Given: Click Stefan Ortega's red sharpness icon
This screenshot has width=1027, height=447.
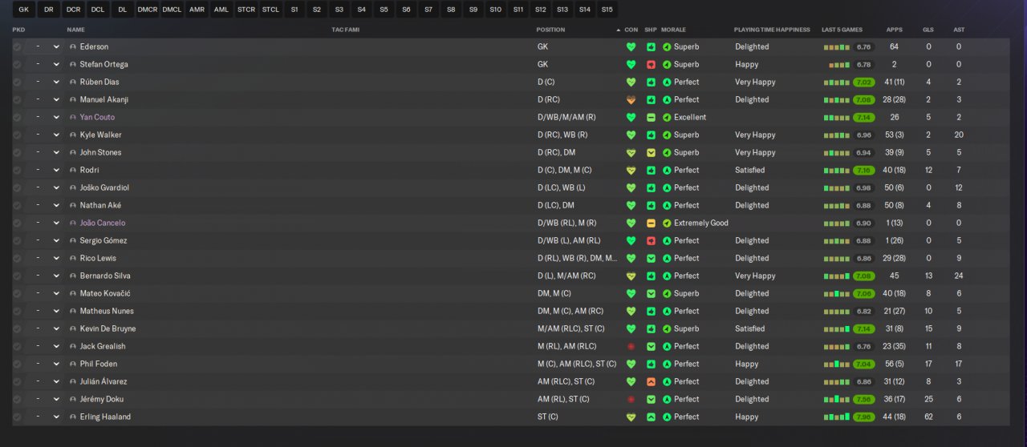Looking at the screenshot, I should (651, 64).
